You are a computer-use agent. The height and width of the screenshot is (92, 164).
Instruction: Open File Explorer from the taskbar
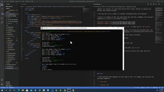click(x=23, y=90)
